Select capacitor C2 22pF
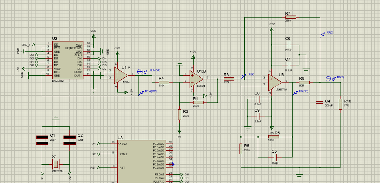 click(69, 140)
